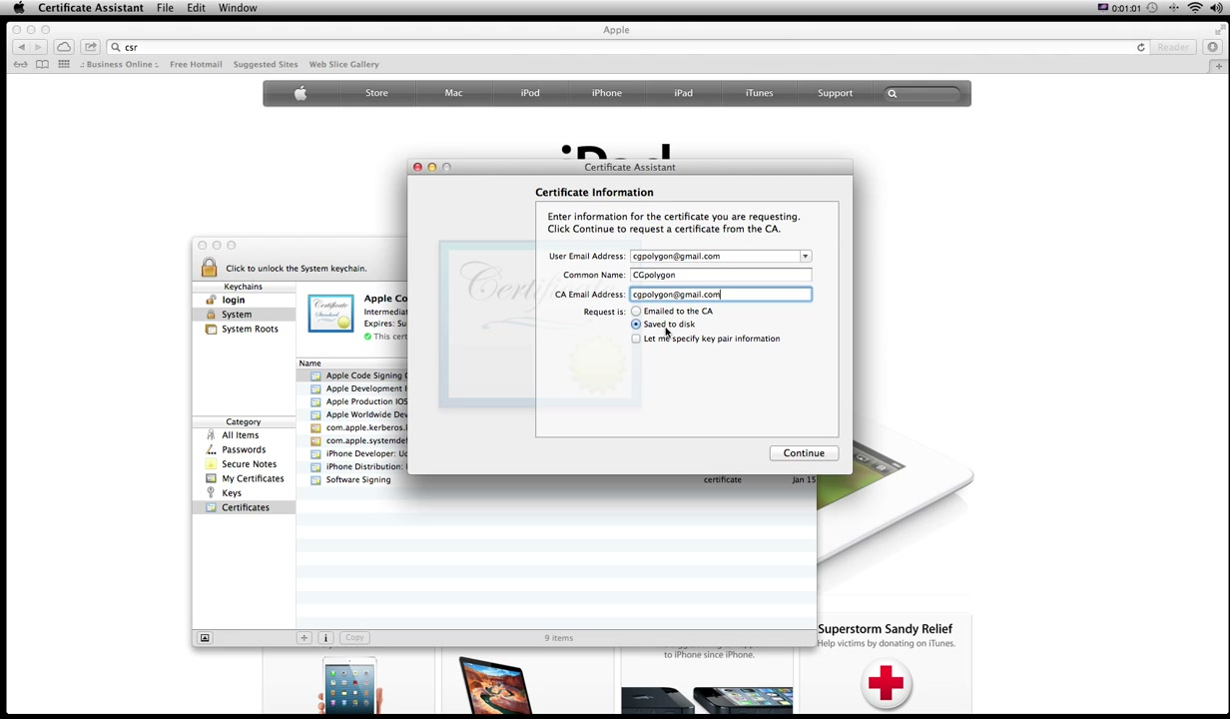1230x719 pixels.
Task: Open the File menu
Action: (x=165, y=8)
